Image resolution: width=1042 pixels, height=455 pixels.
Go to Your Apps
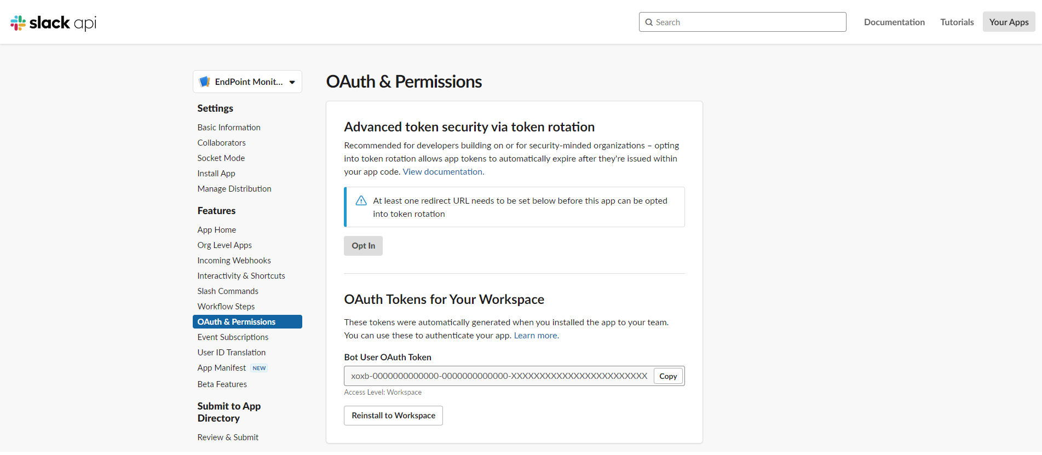1009,22
